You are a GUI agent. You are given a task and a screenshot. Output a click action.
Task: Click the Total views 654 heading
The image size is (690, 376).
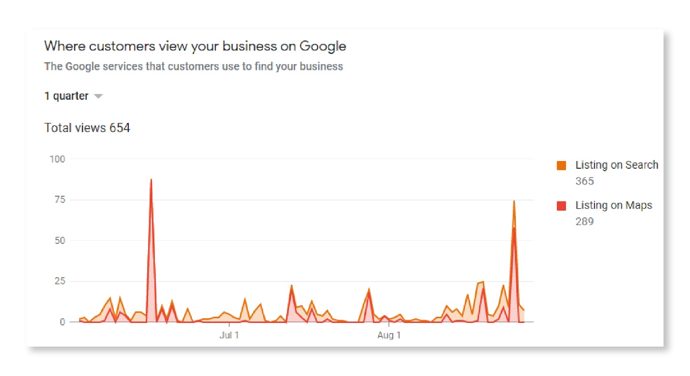click(87, 127)
